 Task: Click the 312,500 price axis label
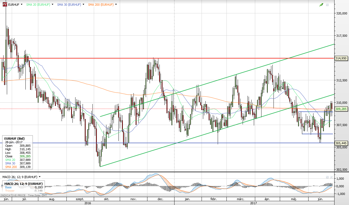[x=342, y=80]
